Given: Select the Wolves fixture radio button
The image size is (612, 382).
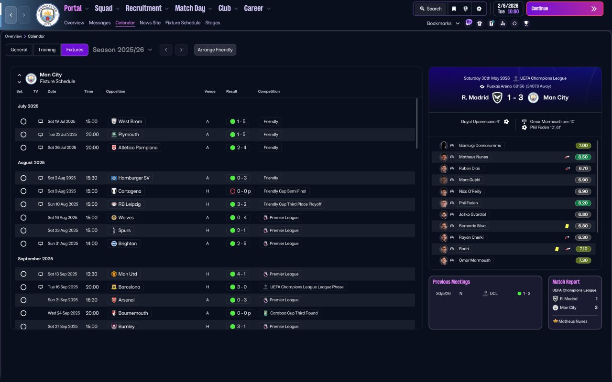Looking at the screenshot, I should tap(23, 217).
